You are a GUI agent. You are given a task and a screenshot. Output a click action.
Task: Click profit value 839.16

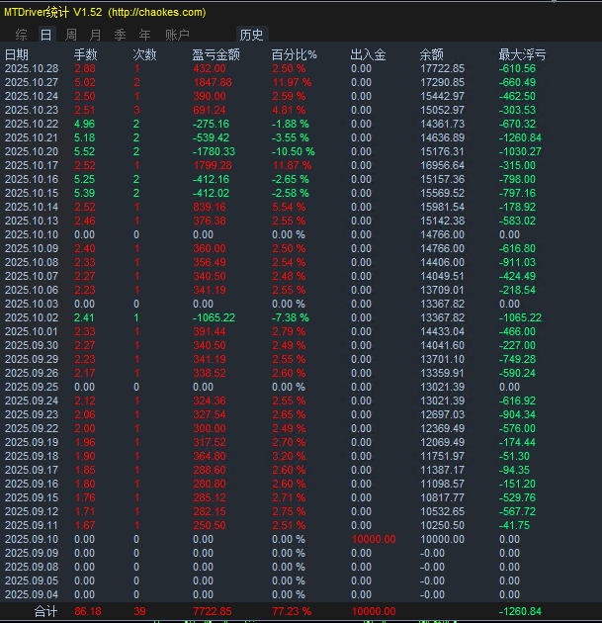(x=210, y=207)
